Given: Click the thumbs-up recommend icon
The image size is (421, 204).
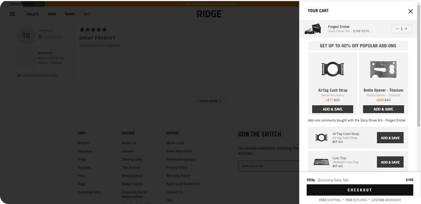Looking at the screenshot, I should [19, 75].
